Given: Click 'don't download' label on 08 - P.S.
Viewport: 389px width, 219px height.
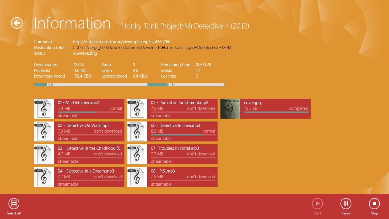Looking at the screenshot, I should coord(201,177).
